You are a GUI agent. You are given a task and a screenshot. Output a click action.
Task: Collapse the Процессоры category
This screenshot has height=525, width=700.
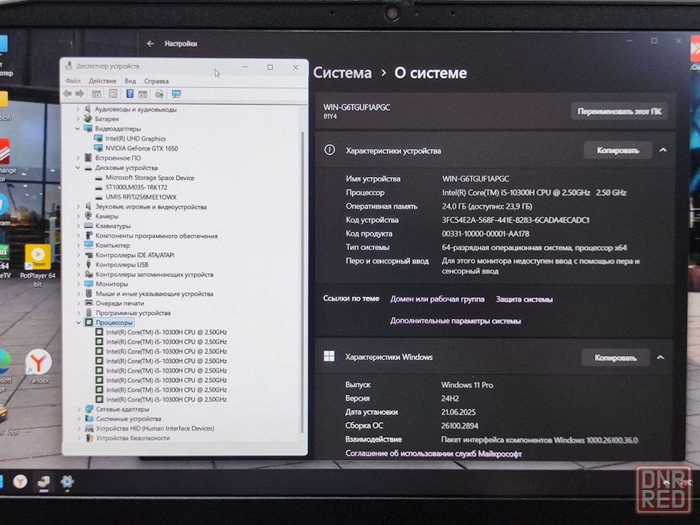[78, 322]
